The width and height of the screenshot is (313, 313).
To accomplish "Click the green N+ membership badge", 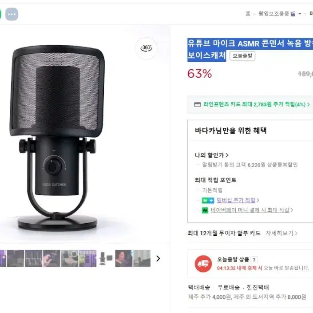I will [x=208, y=200].
